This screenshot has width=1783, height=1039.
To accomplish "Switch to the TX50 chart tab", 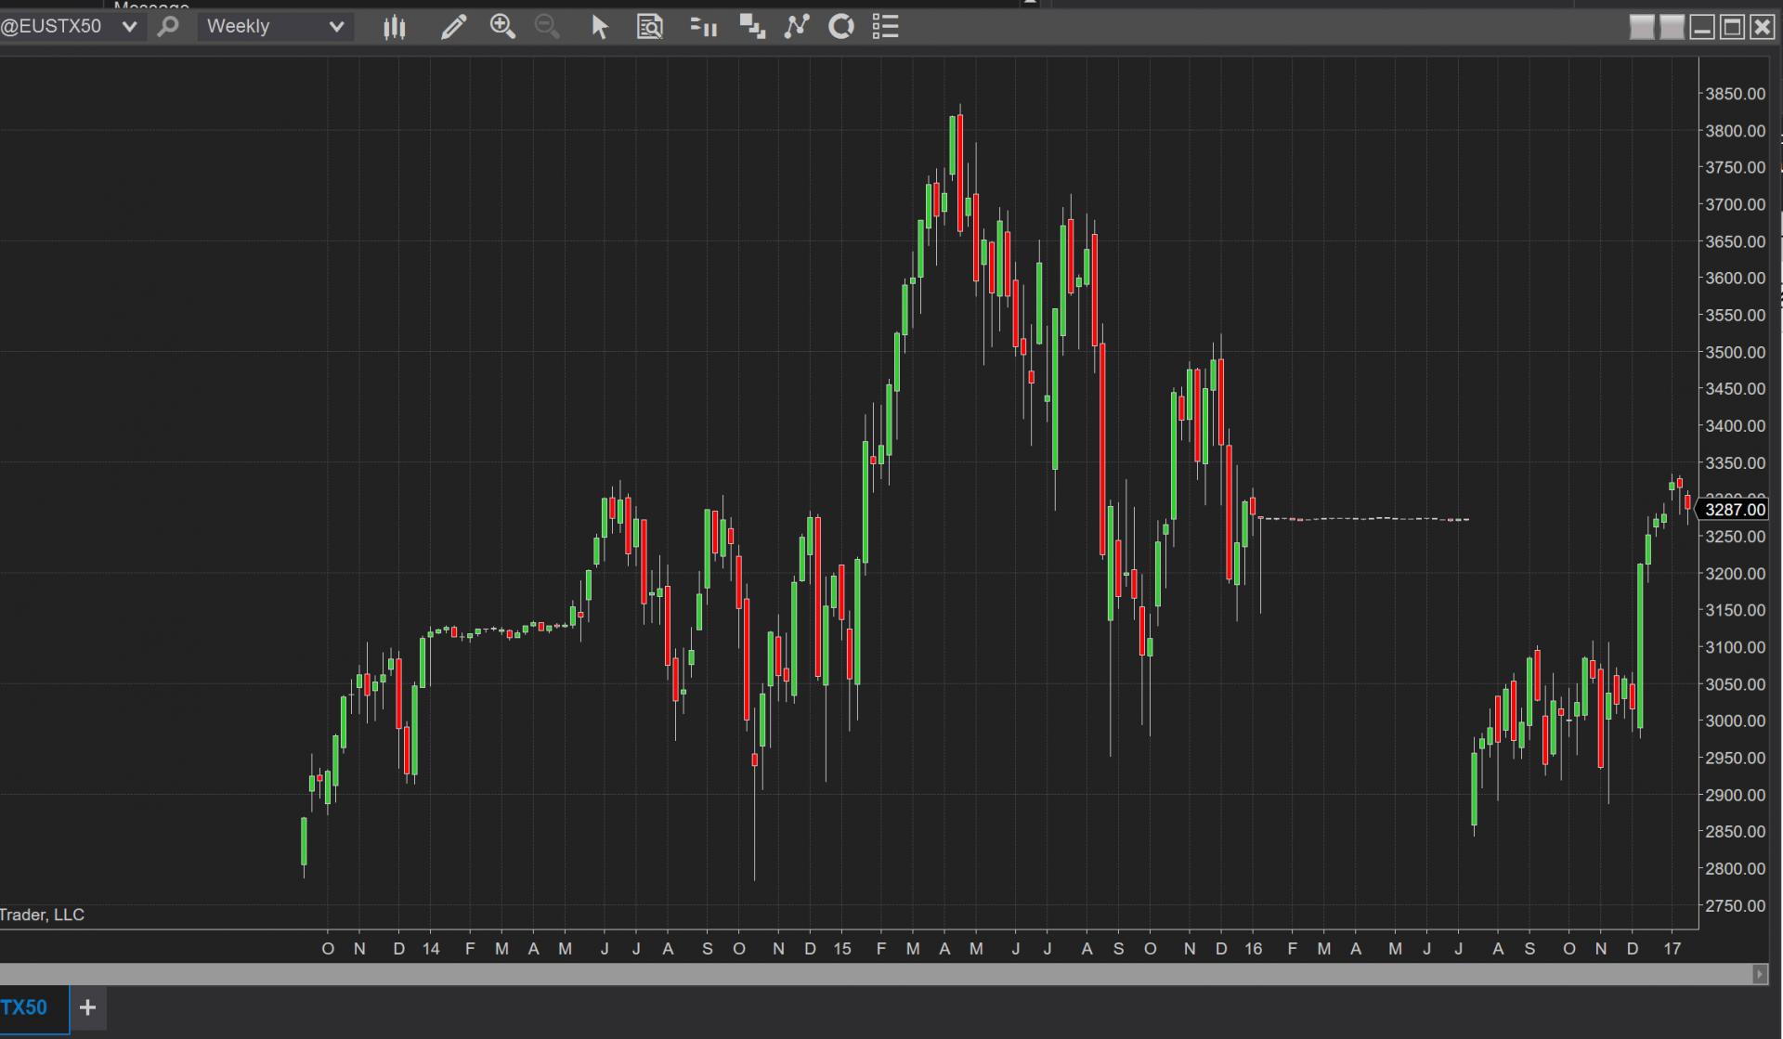I will coord(25,1008).
